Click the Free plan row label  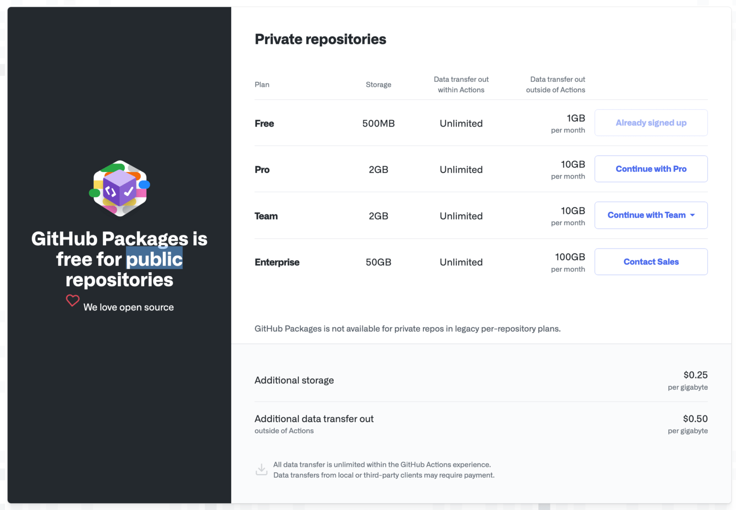[x=264, y=124]
